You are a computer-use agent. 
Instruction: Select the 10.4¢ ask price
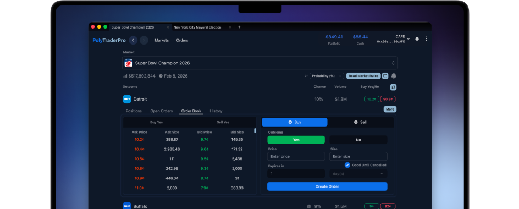click(x=139, y=150)
